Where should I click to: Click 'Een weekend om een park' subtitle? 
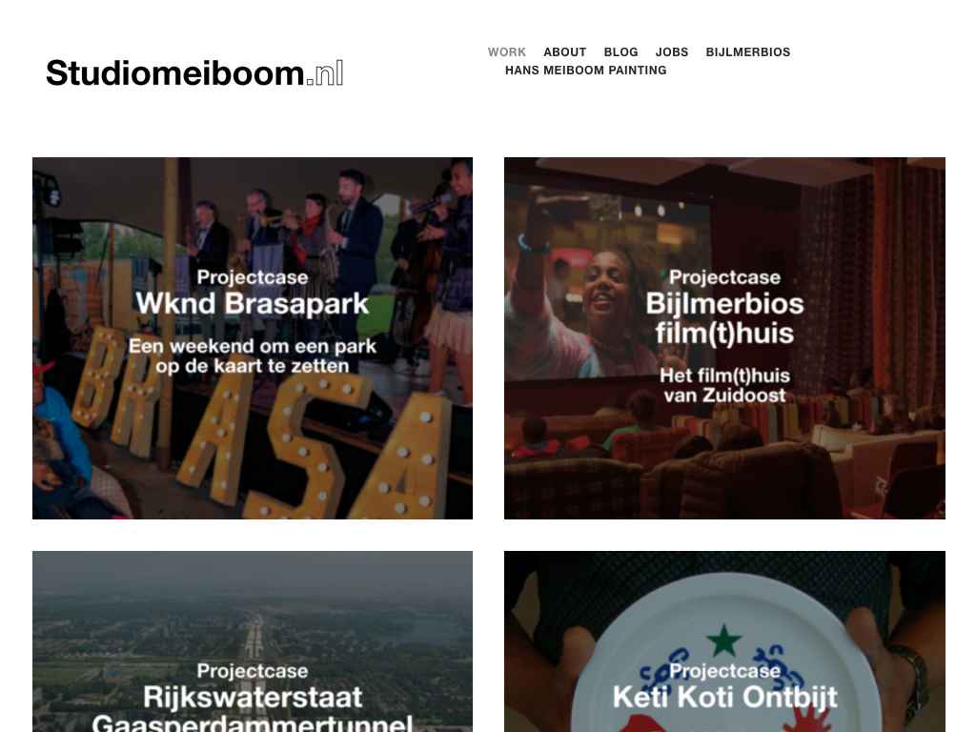click(x=253, y=346)
